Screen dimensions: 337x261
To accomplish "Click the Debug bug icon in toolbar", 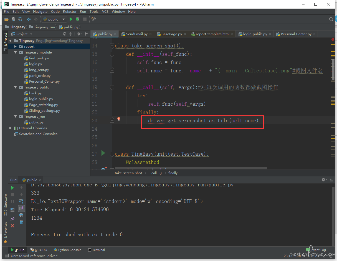I will coord(78,19).
